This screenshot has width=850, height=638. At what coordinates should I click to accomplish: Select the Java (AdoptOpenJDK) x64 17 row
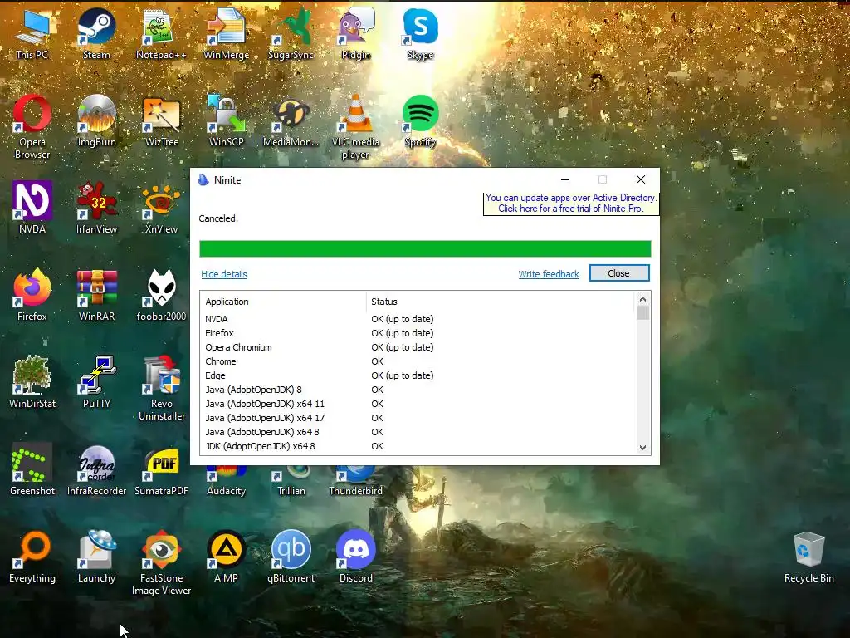418,418
